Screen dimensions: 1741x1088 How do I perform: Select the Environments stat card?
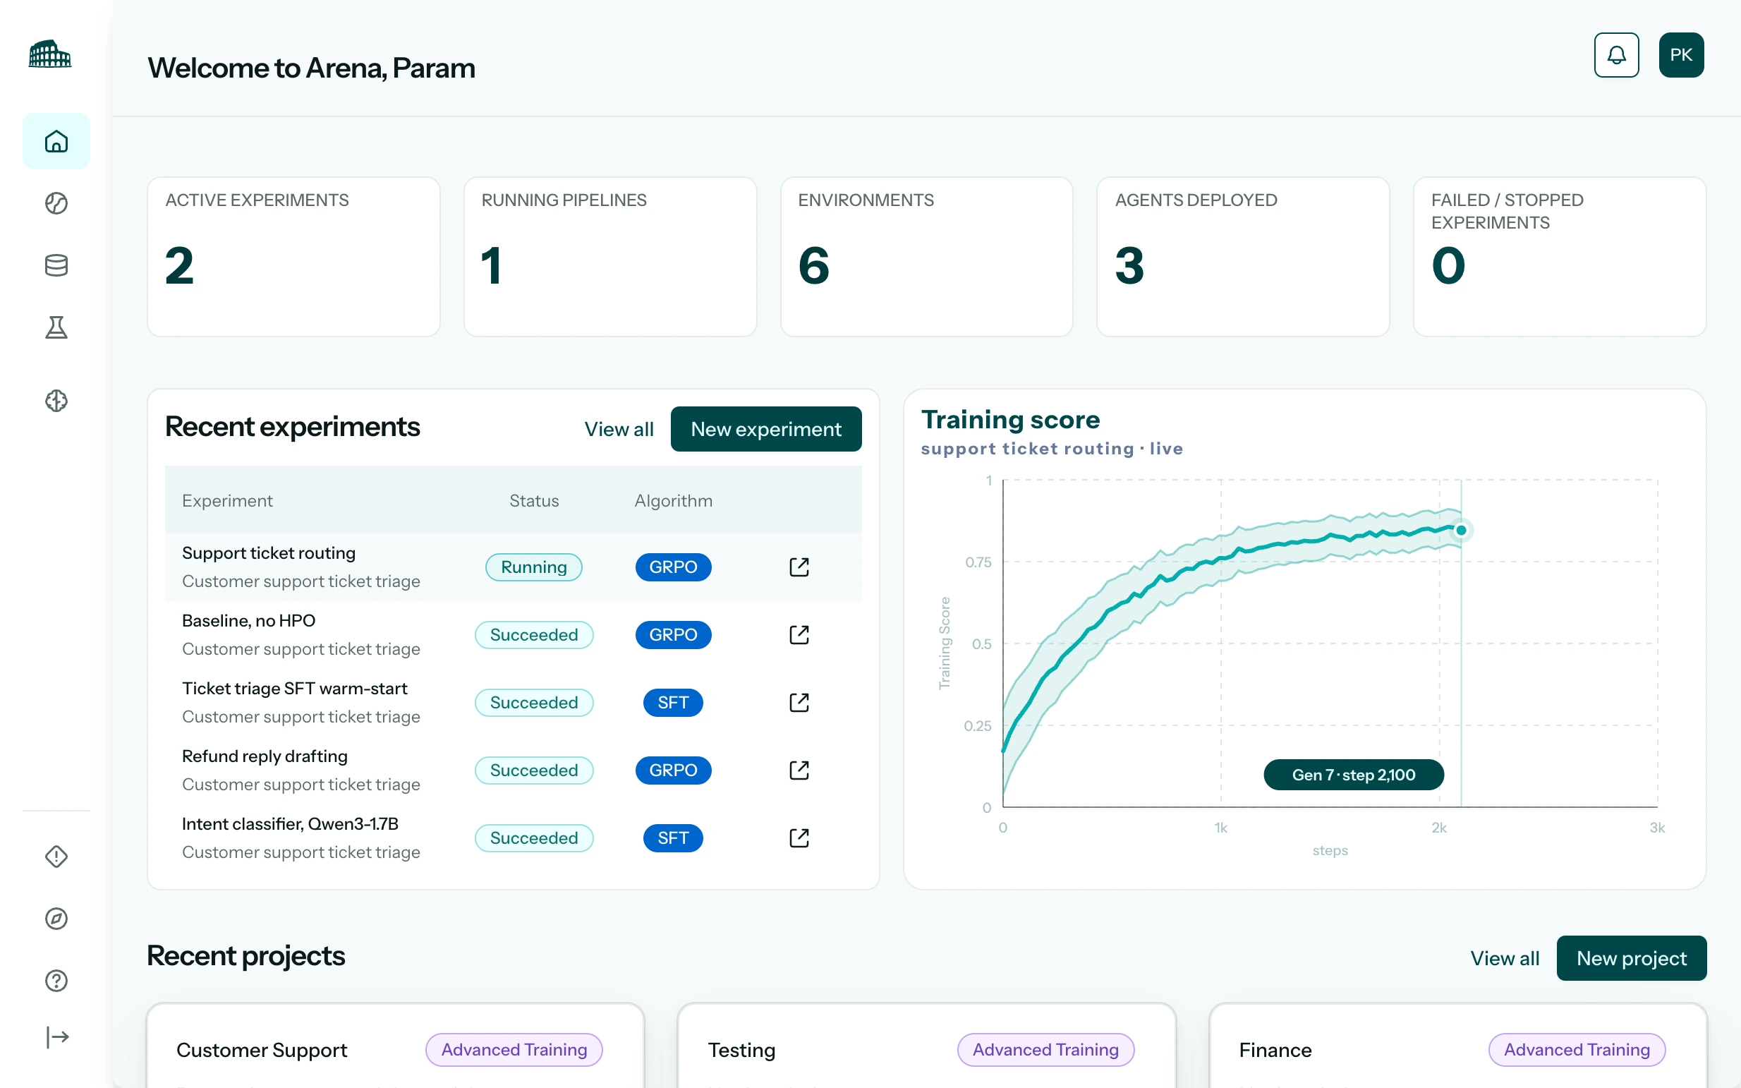click(927, 257)
